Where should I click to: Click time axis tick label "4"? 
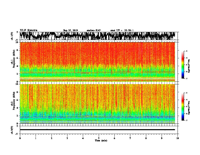pos(83,138)
